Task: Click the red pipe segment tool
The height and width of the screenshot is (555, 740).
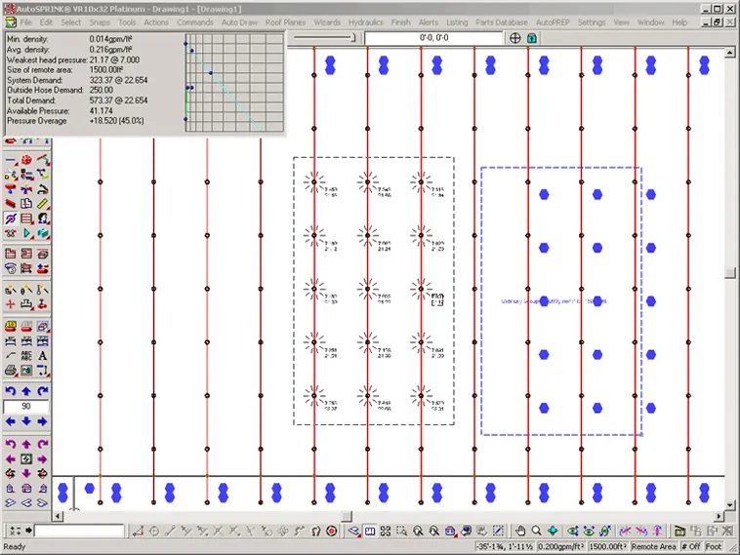Action: coord(11,204)
